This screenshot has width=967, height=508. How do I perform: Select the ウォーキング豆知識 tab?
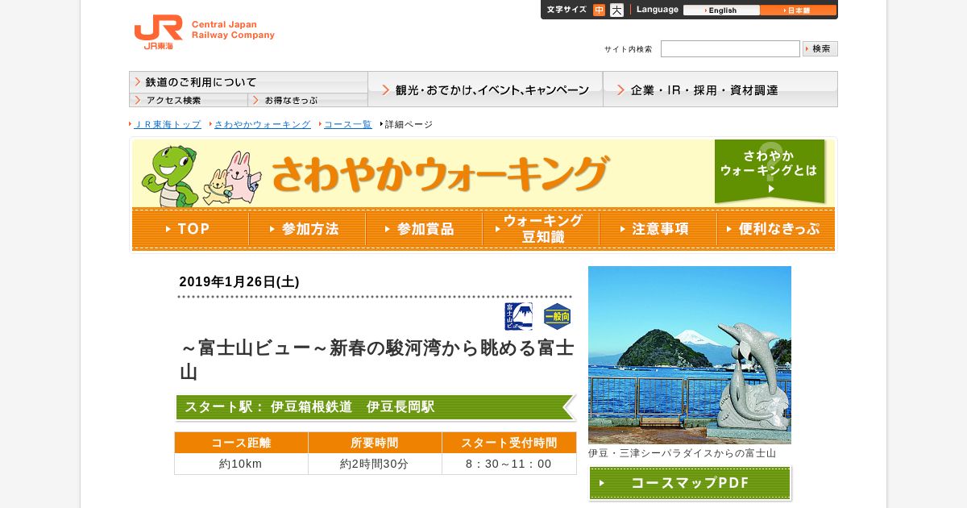(x=541, y=229)
